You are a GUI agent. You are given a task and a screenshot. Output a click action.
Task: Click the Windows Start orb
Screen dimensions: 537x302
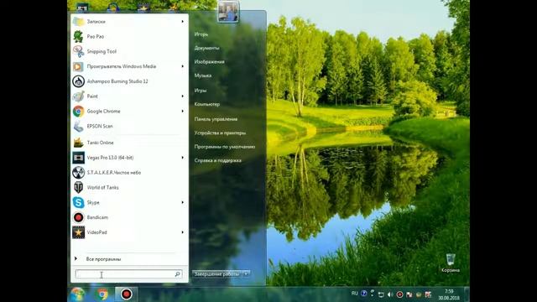(78, 294)
